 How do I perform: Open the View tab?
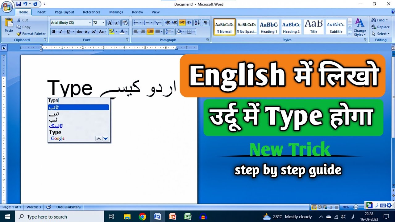[x=156, y=12]
